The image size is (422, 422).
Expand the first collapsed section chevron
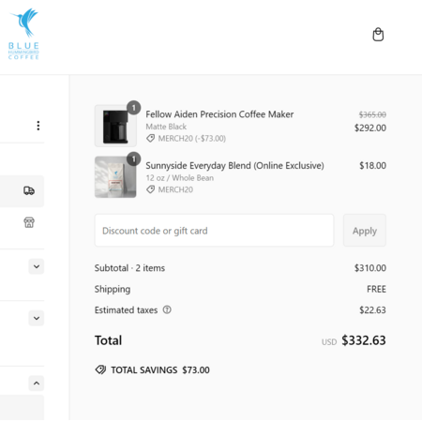[x=37, y=266]
